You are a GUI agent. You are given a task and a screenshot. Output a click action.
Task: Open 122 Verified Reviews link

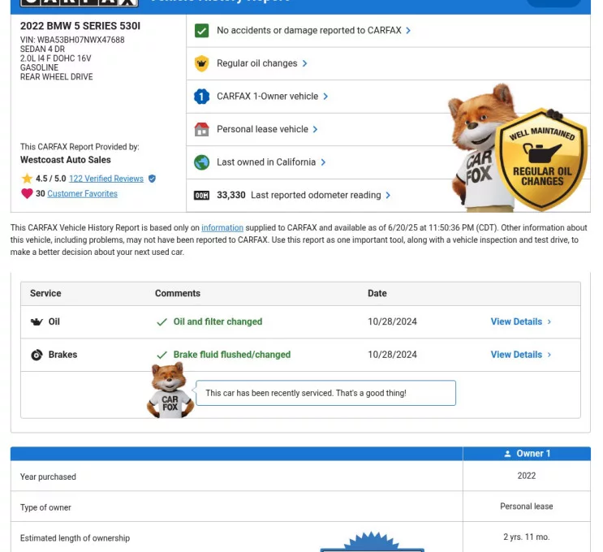tap(106, 179)
